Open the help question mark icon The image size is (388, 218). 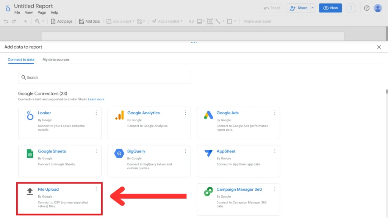click(366, 8)
